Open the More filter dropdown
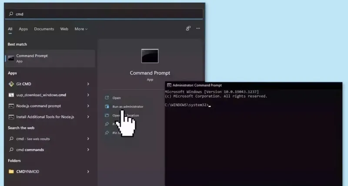 81,29
